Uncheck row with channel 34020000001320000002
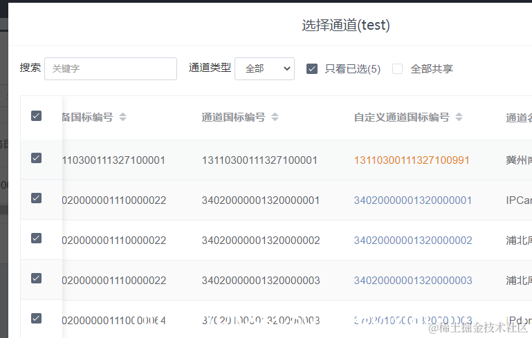 36,238
